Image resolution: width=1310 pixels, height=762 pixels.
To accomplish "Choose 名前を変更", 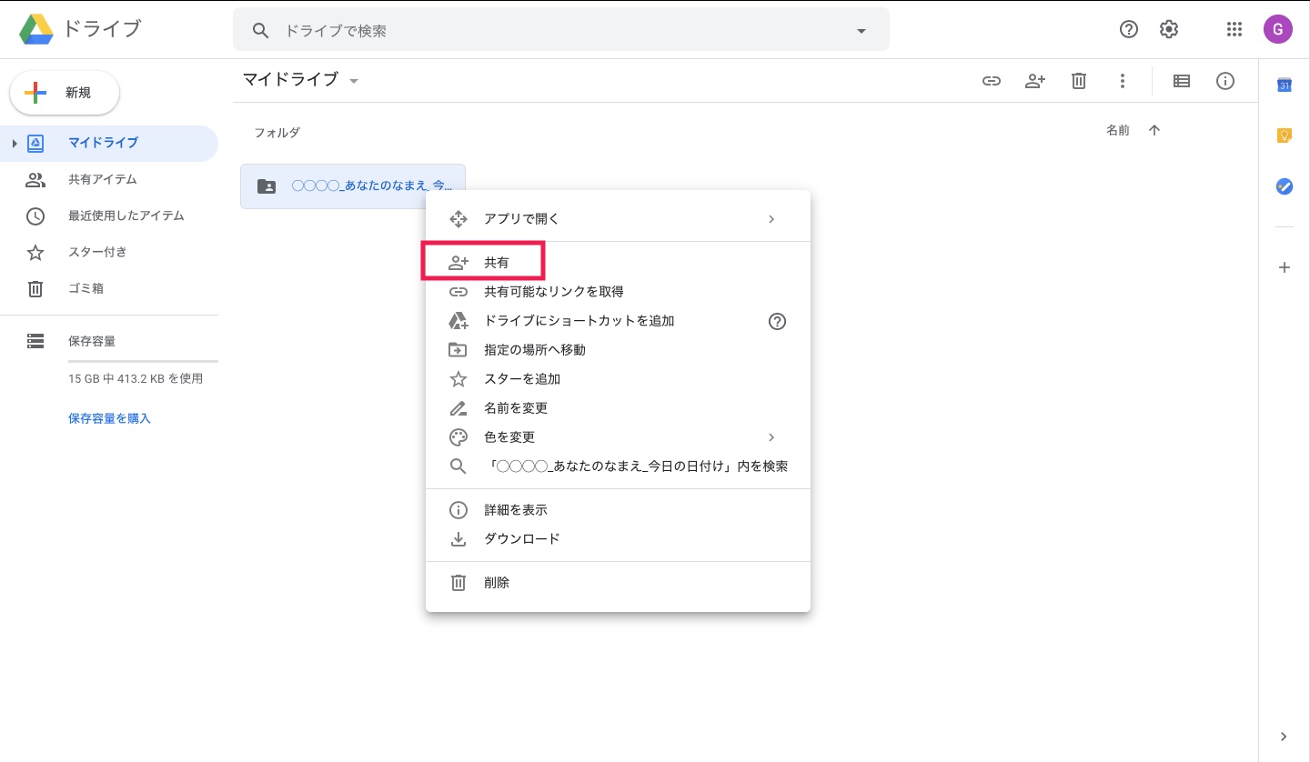I will pyautogui.click(x=618, y=408).
